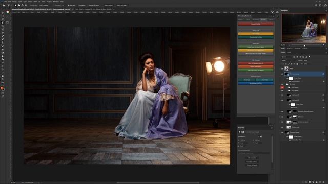Open the workspace switcher icon
The image size is (328, 184).
(320, 5)
